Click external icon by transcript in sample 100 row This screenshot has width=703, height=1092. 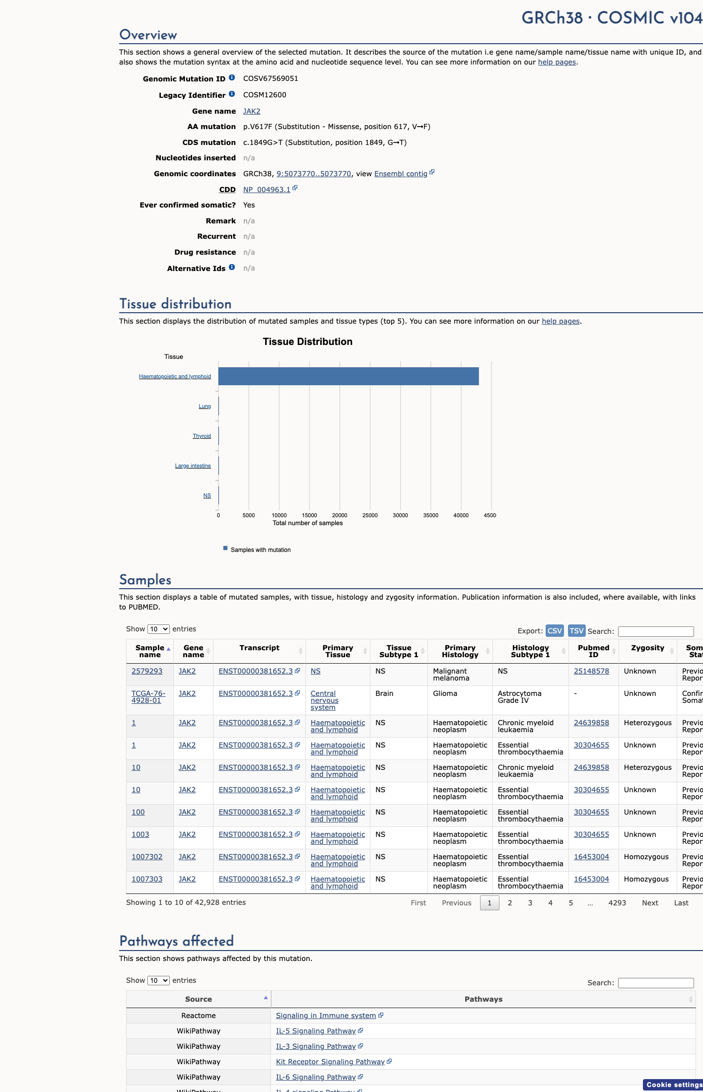click(297, 812)
